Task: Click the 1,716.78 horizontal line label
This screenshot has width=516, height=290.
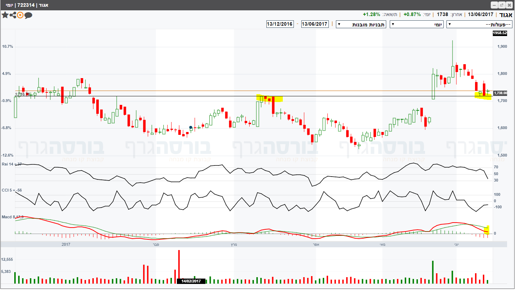Action: point(22,95)
